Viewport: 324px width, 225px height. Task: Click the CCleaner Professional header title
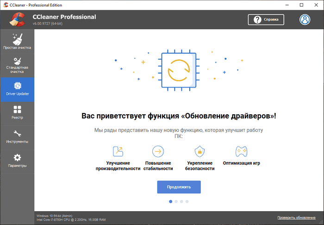64,17
